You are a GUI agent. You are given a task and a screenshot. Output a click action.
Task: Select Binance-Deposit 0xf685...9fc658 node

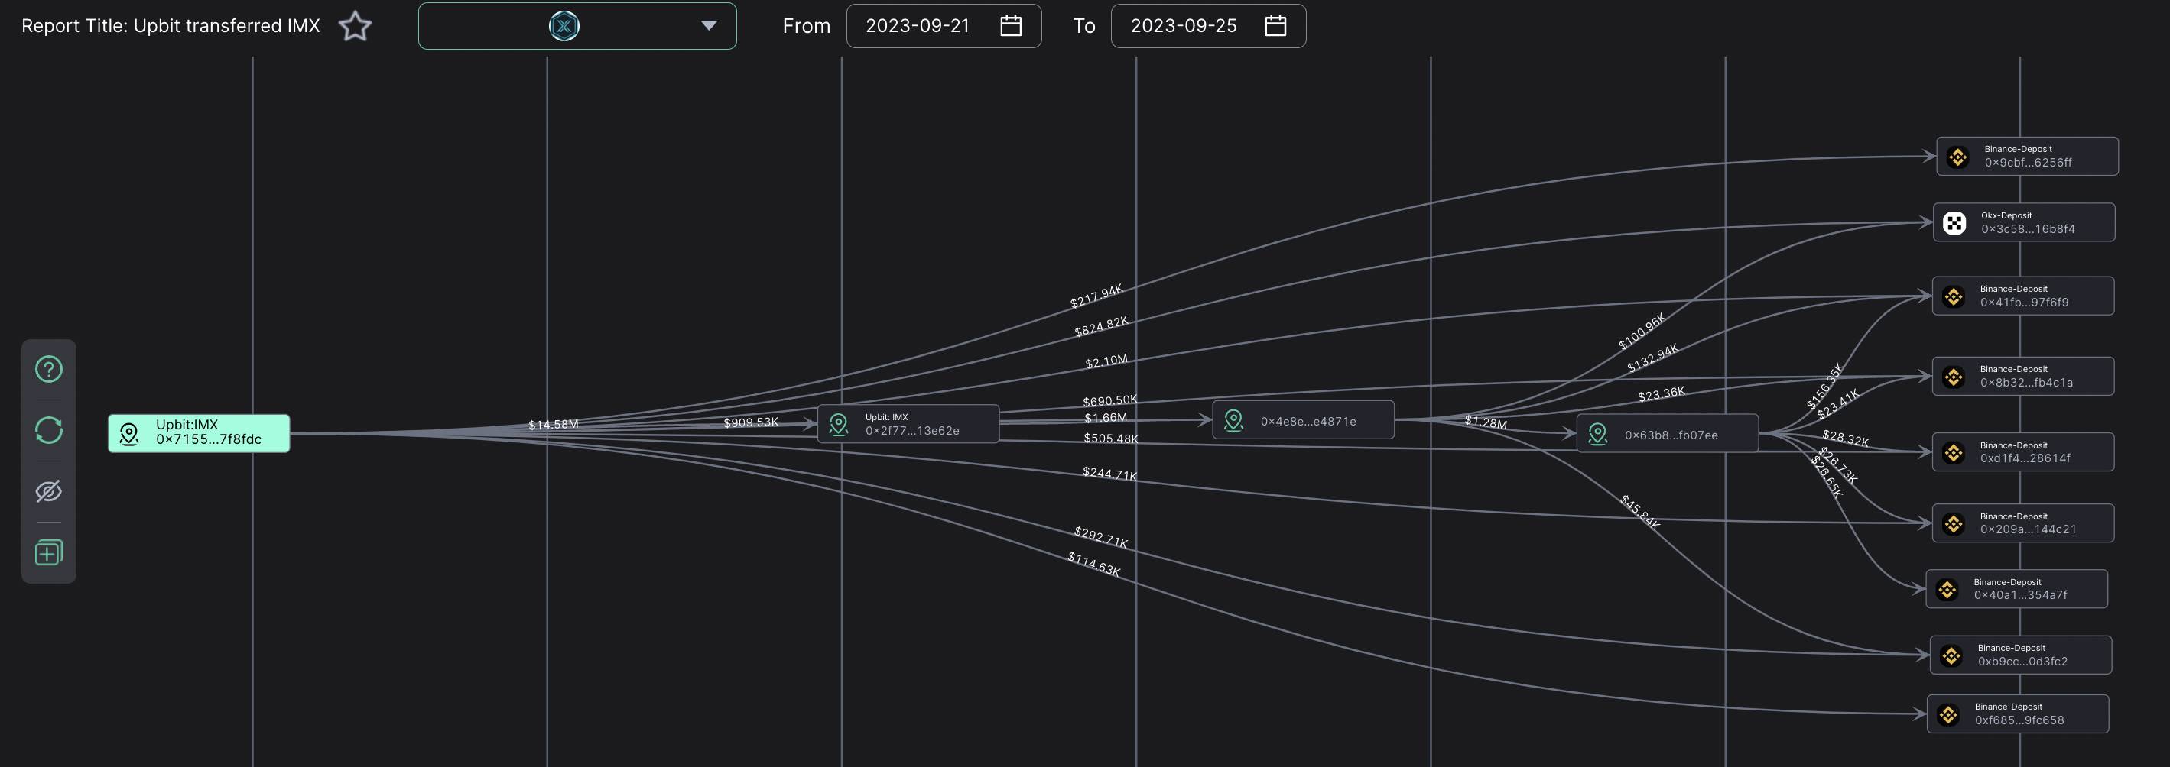click(x=2018, y=714)
